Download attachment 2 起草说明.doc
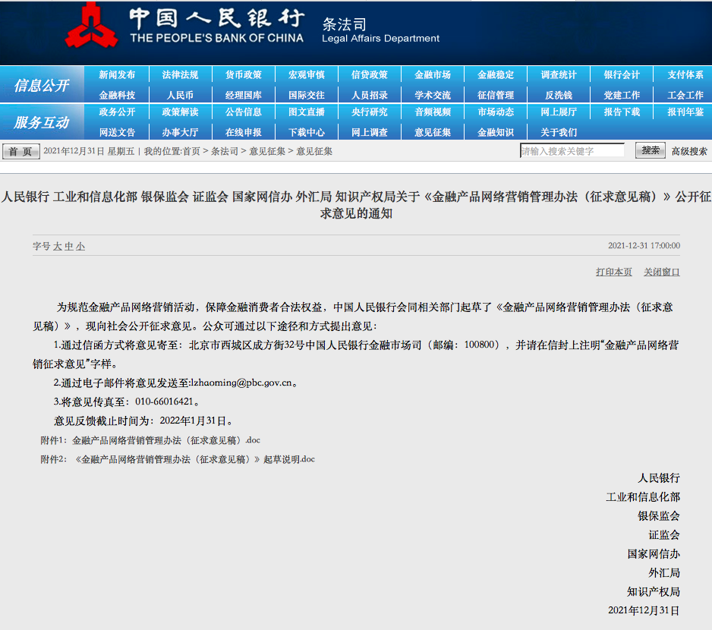712x630 pixels. [194, 459]
